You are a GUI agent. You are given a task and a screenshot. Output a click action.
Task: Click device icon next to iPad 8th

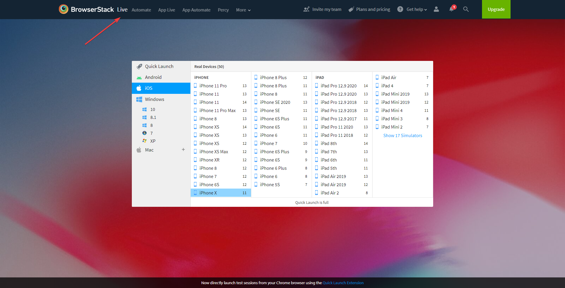316,143
